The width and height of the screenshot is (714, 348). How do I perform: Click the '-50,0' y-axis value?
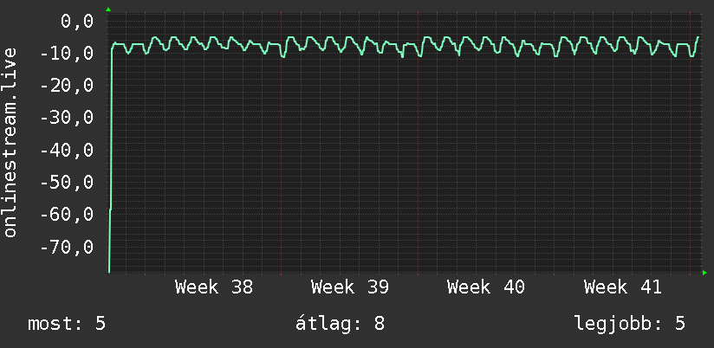click(67, 183)
